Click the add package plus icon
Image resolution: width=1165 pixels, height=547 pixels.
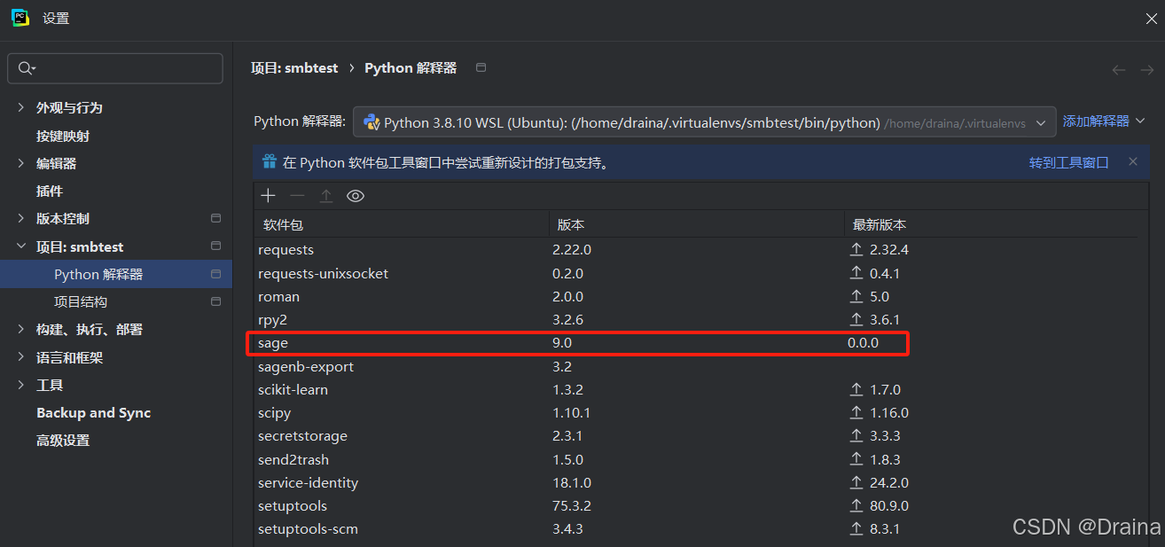pyautogui.click(x=268, y=196)
